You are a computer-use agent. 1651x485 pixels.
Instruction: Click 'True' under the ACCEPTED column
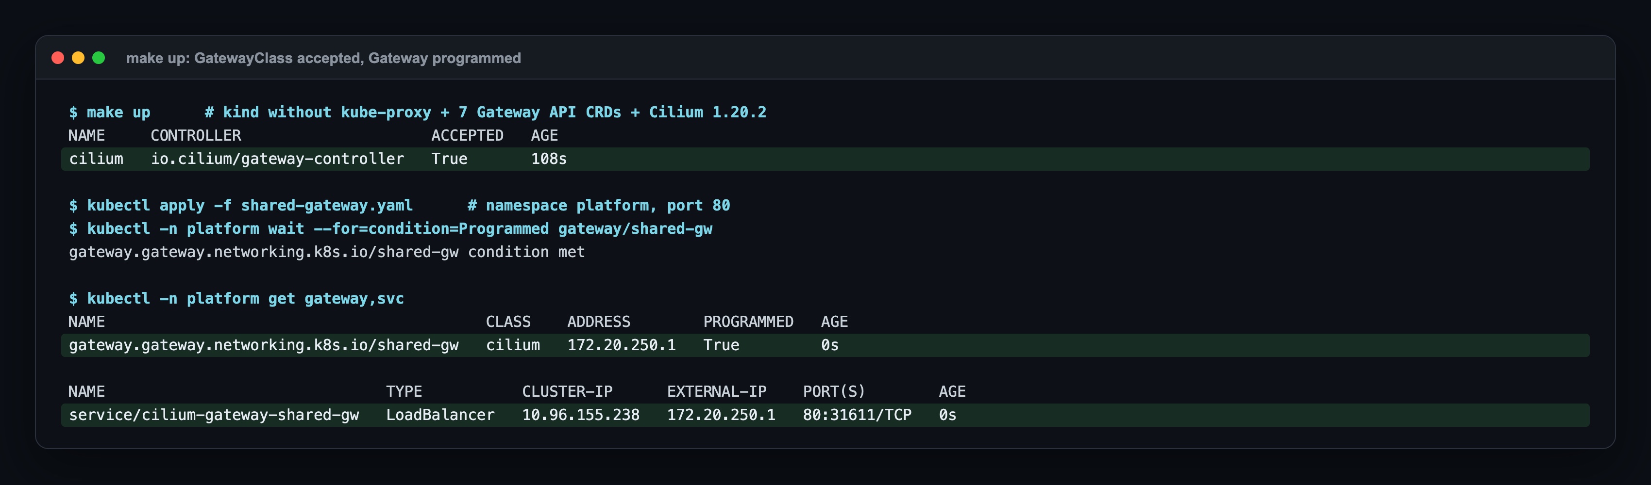[x=449, y=159]
